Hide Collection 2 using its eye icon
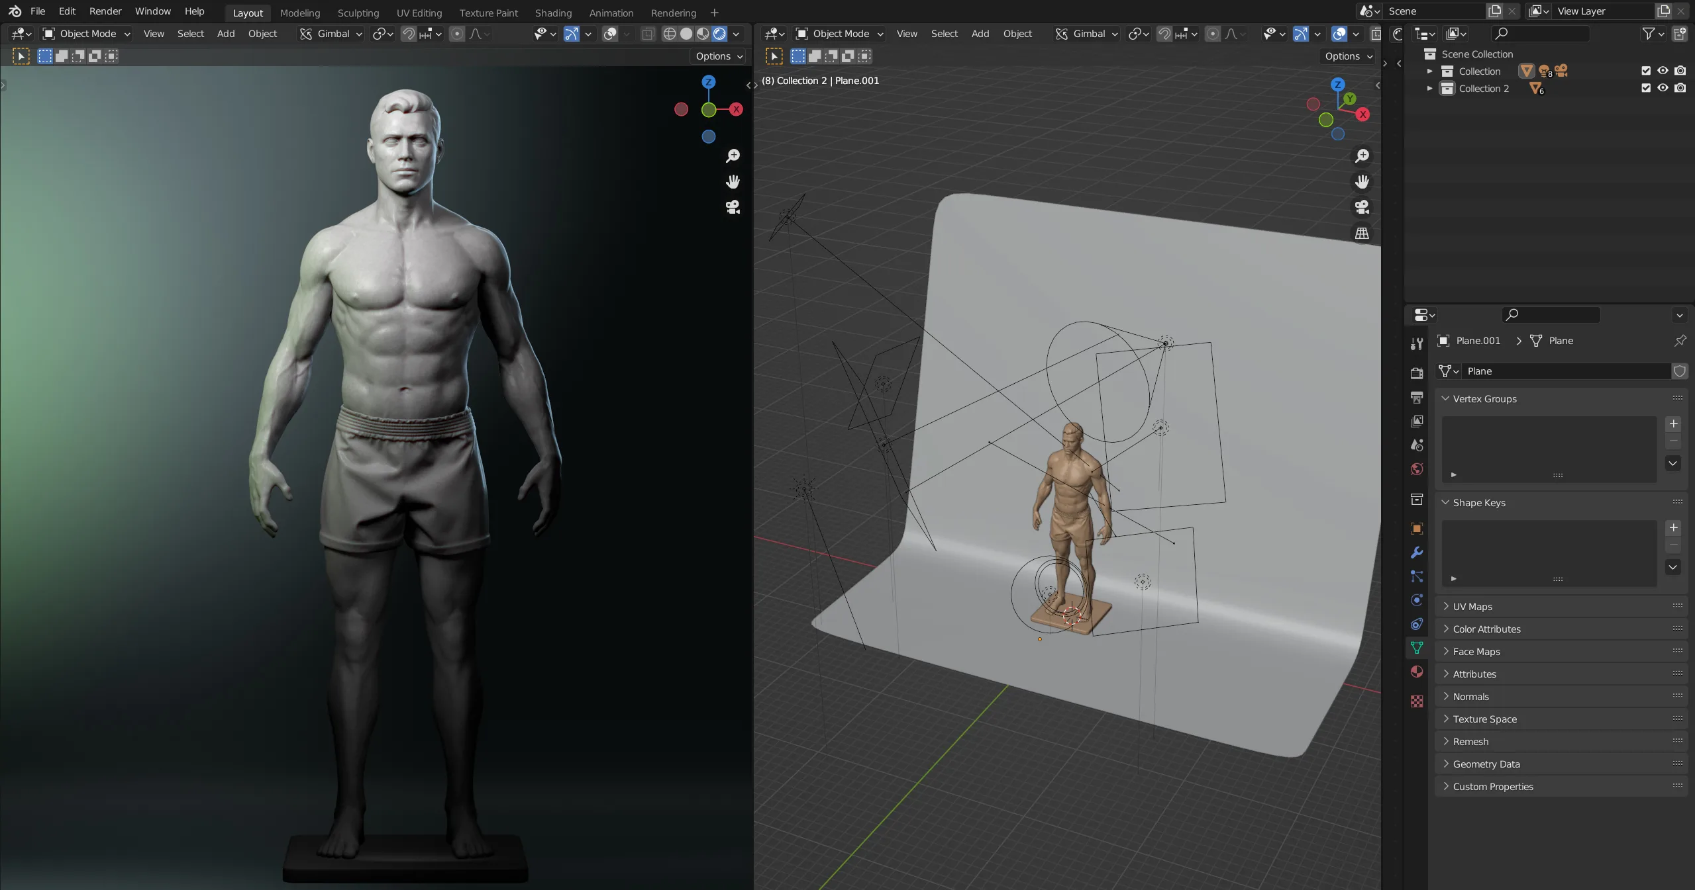The height and width of the screenshot is (890, 1695). [1663, 88]
